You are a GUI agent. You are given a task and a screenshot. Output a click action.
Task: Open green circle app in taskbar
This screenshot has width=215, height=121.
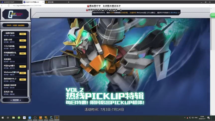19,118
